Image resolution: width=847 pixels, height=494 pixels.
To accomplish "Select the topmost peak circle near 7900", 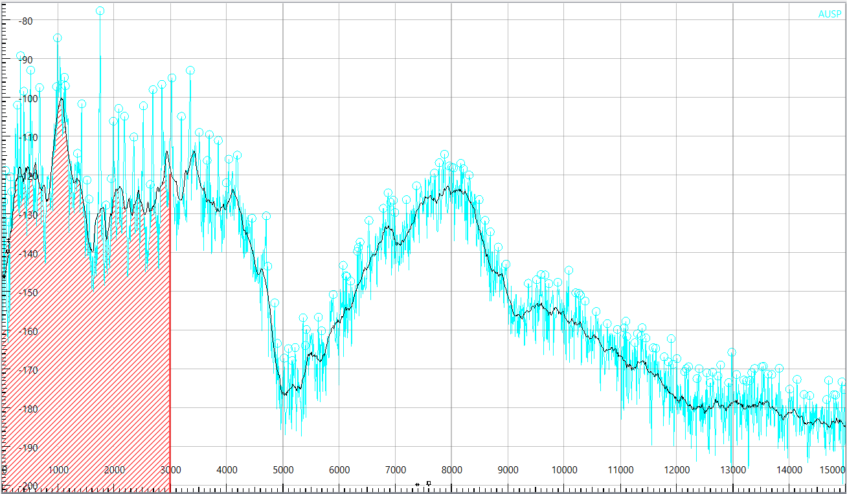I will point(445,154).
